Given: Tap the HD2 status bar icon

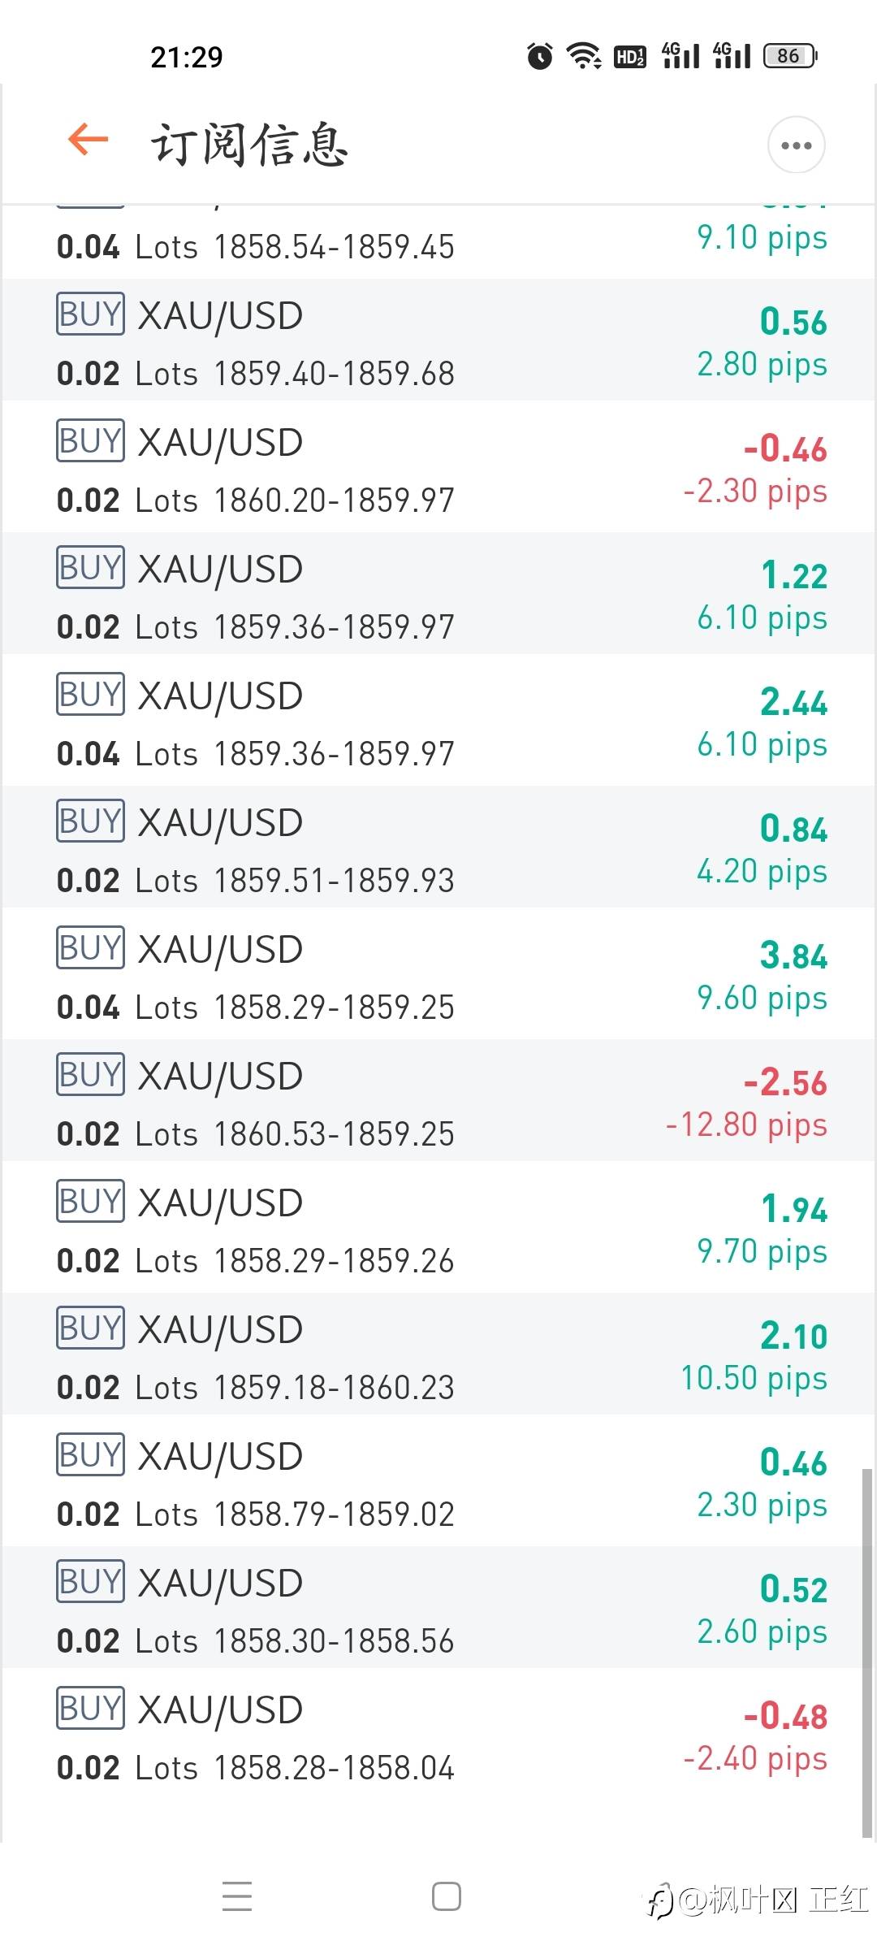Looking at the screenshot, I should 630,56.
